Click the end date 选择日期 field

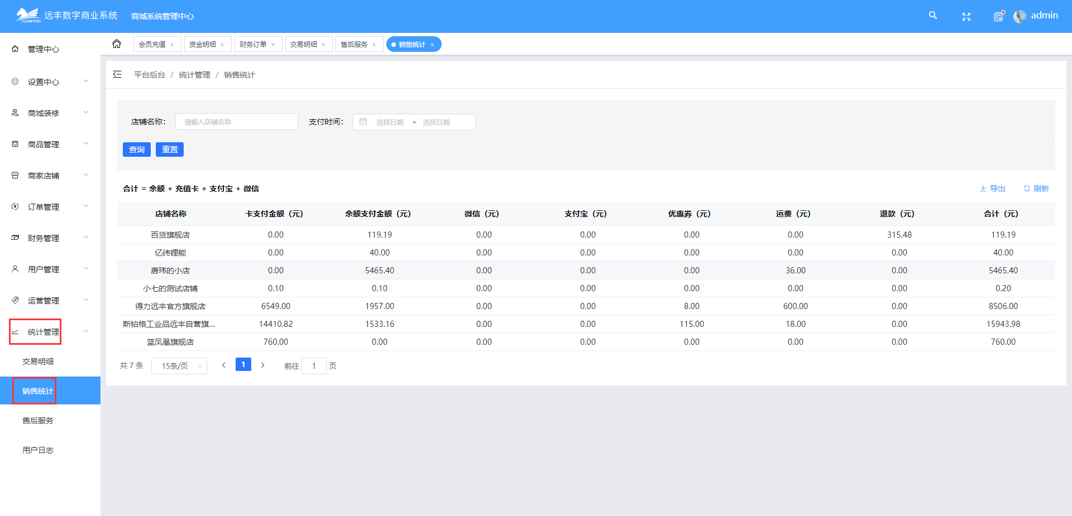point(437,122)
